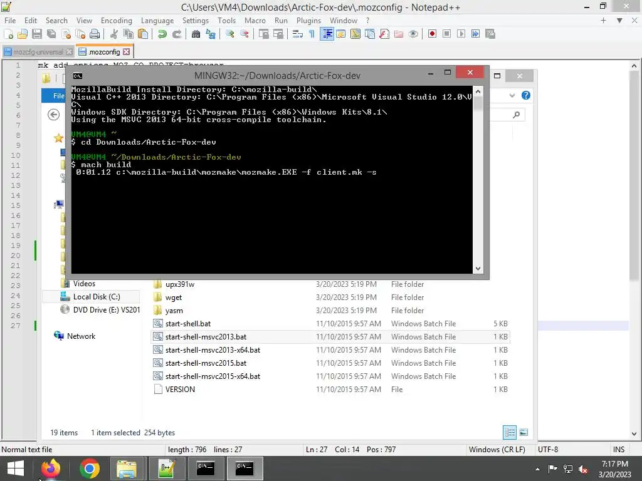The image size is (642, 481).
Task: Click the save recorded macro icon
Action: tap(490, 34)
